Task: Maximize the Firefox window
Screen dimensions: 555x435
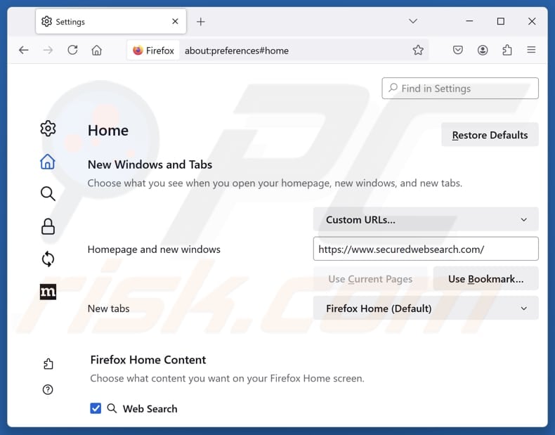Action: [500, 21]
